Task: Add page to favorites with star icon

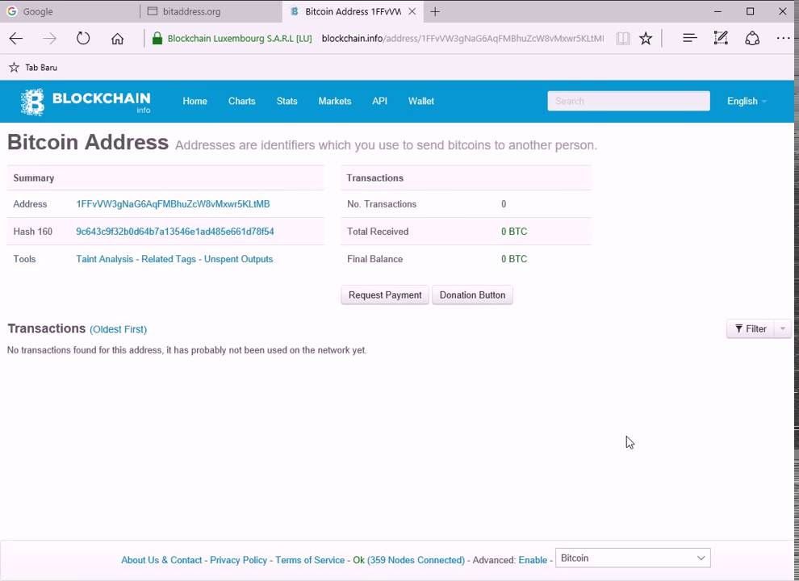Action: (646, 38)
